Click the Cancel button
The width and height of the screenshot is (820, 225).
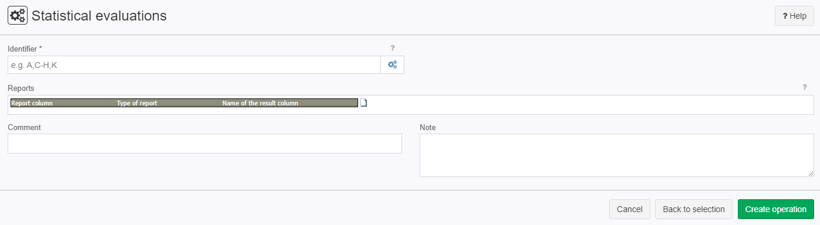pos(629,209)
